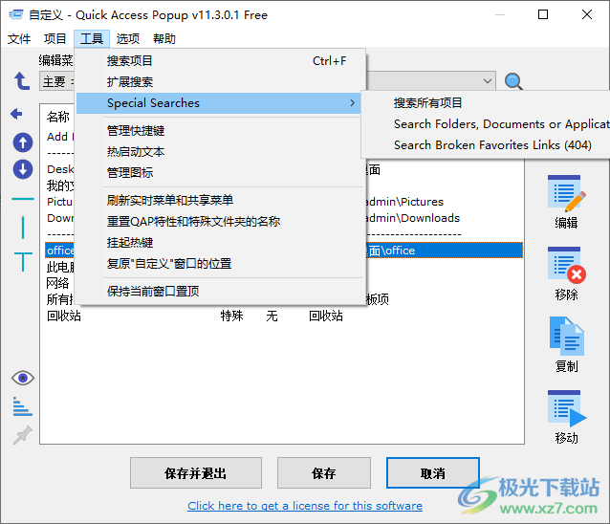Screen dimensions: 610x524
Task: Click the 取消 button
Action: (x=433, y=473)
